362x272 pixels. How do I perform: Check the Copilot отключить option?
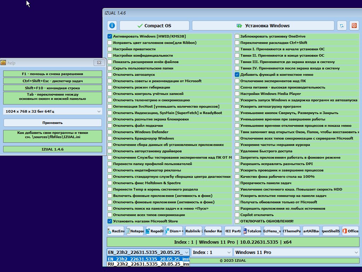point(237,215)
